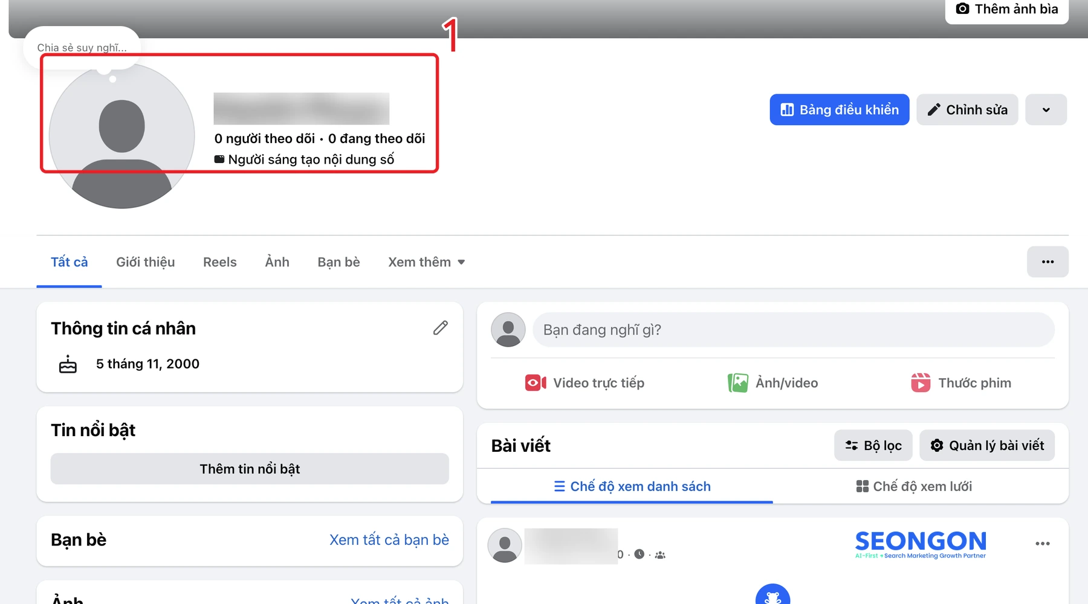Edit Thông tin cá nhân with the pencil icon
Viewport: 1088px width, 604px height.
point(441,327)
